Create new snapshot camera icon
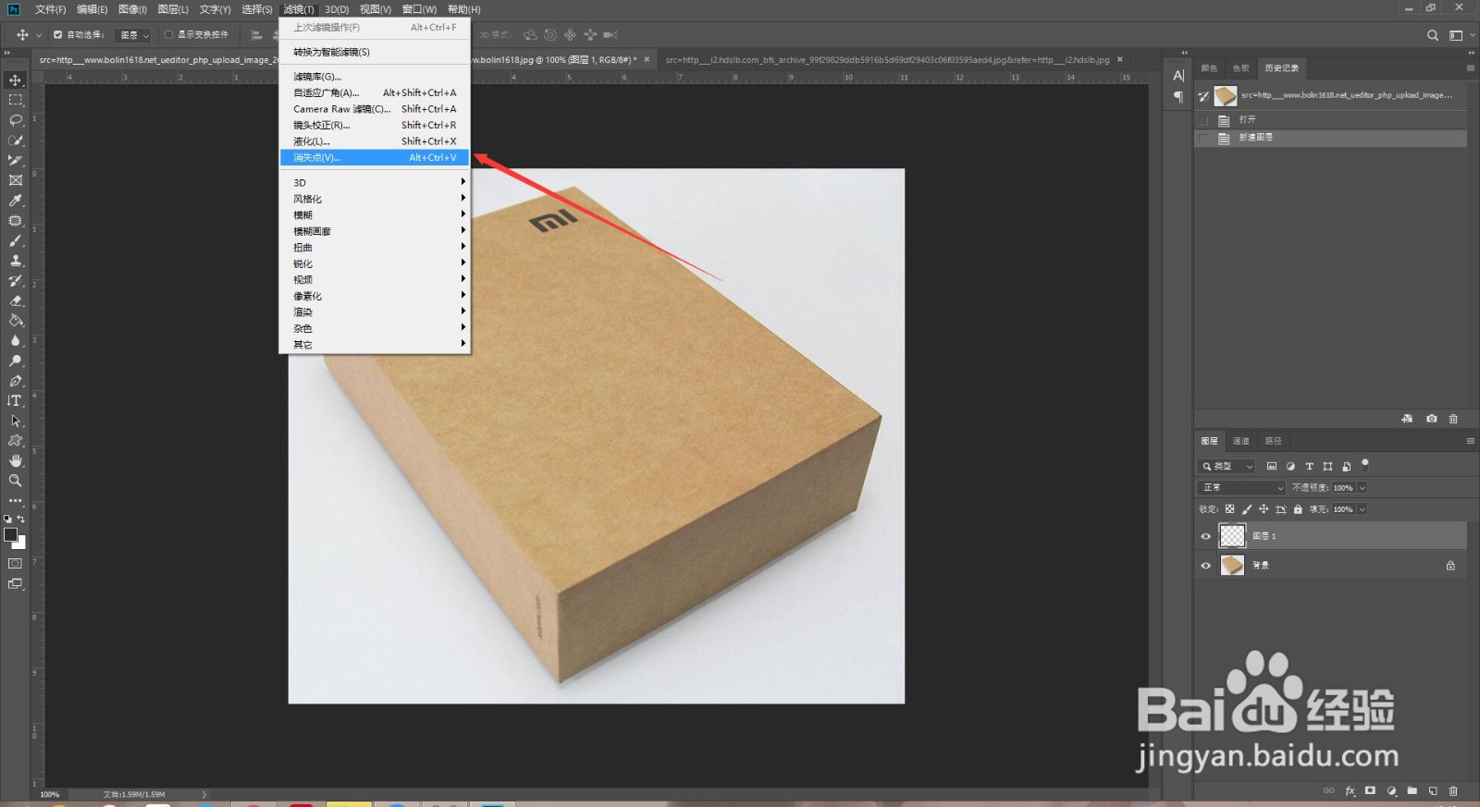The image size is (1480, 807). pos(1432,419)
